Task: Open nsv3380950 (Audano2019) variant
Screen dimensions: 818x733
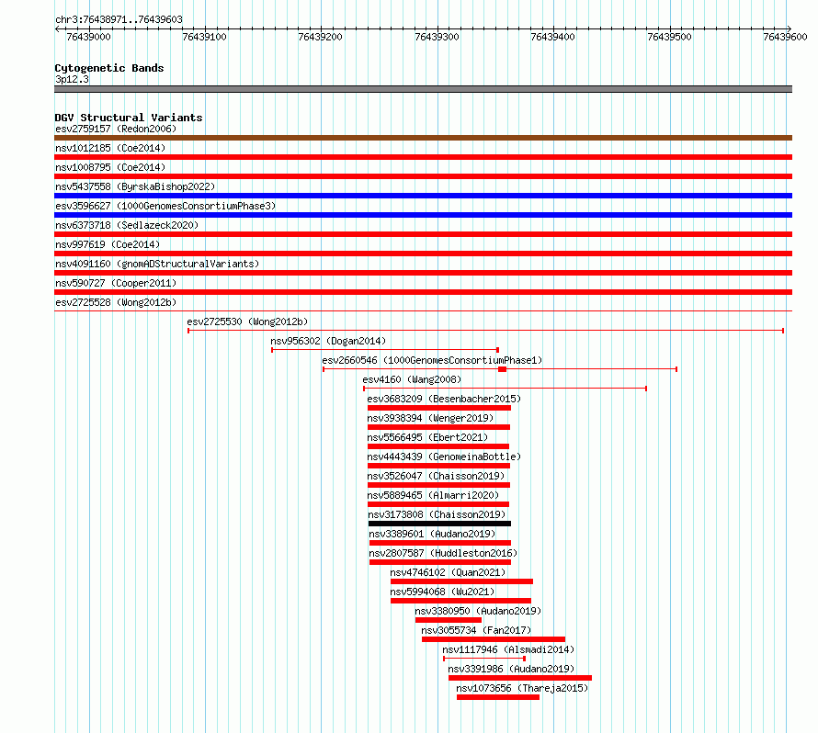Action: point(478,611)
